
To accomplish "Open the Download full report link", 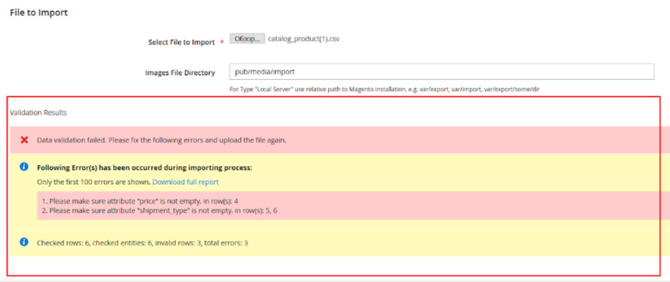I will (186, 182).
